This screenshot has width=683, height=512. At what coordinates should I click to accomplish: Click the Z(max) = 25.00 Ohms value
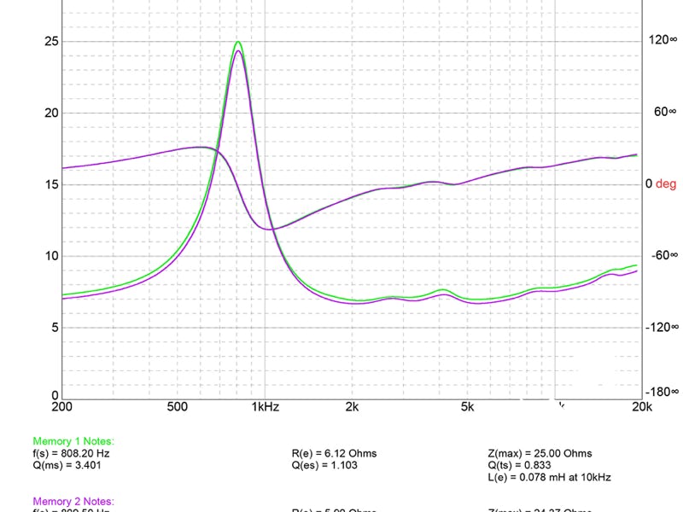(x=540, y=453)
